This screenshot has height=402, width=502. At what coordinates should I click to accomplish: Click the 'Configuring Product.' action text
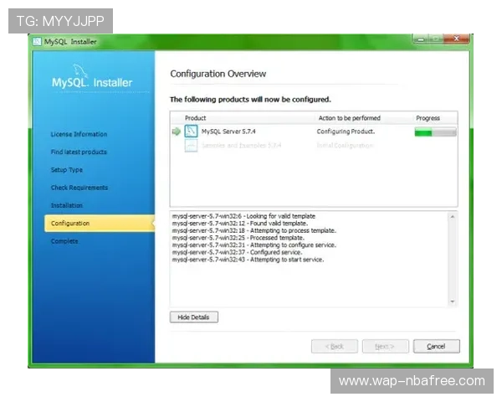tap(346, 131)
